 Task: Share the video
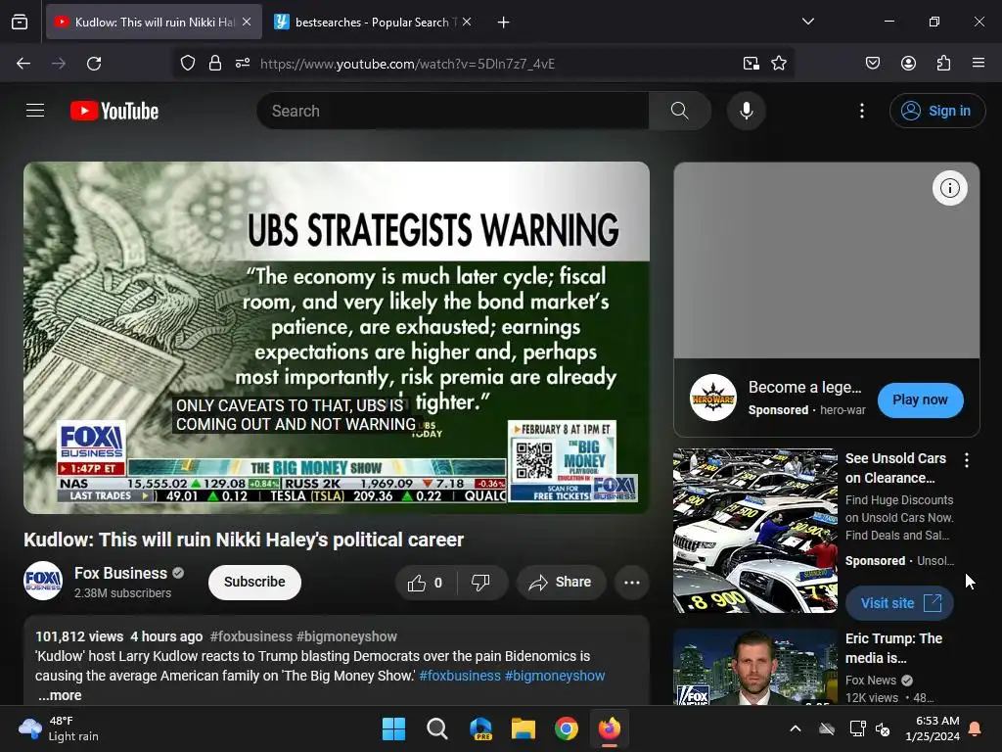tap(561, 583)
